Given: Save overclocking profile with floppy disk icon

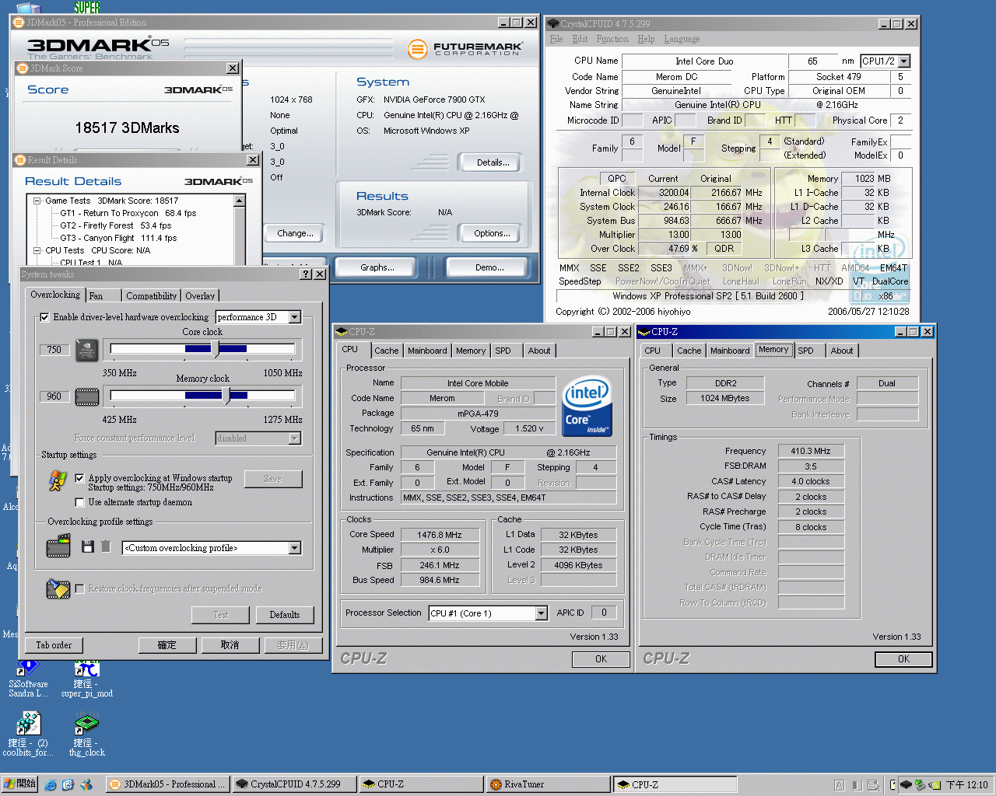Looking at the screenshot, I should (88, 547).
